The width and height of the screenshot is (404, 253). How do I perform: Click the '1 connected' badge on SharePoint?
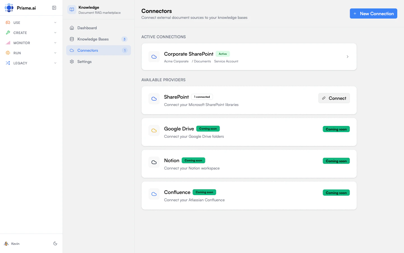point(202,97)
